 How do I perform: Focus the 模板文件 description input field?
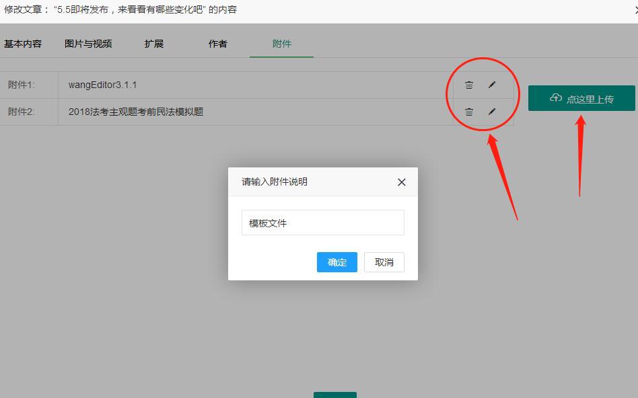coord(323,223)
